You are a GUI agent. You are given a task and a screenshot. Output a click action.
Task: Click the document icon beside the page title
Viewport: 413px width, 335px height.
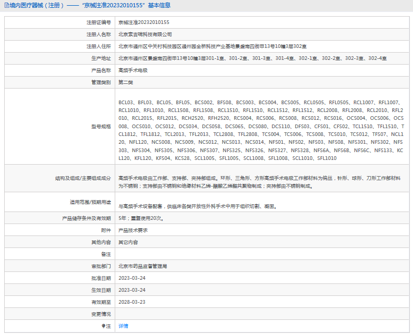click(x=7, y=5)
